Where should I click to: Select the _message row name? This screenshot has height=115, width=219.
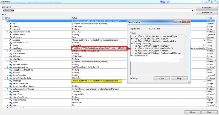tap(16, 81)
